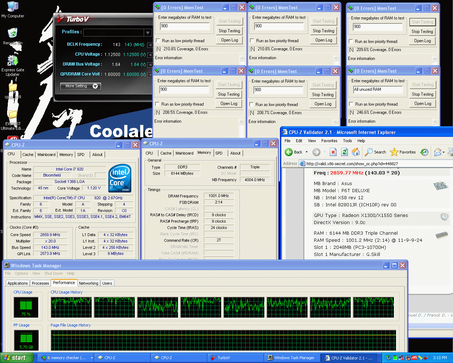Open the Cache tab in the CPU-Z Processor window

tap(28, 155)
